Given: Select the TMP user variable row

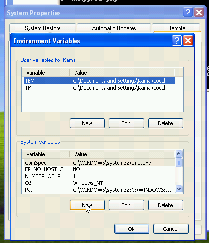Looking at the screenshot, I should [x=99, y=88].
